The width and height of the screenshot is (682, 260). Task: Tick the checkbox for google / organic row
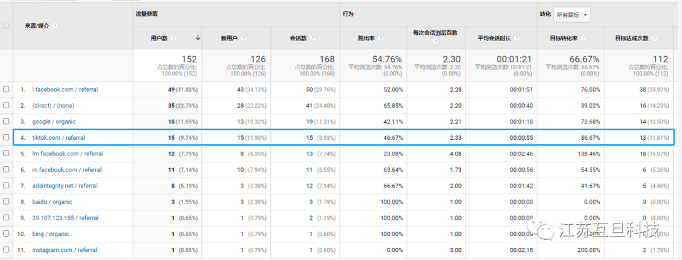[x=6, y=122]
